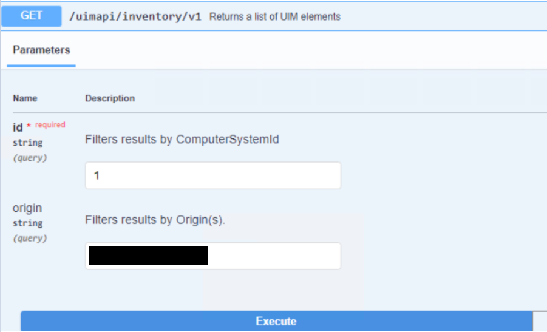
Task: Click the empty right end of the origin input
Action: [x=273, y=256]
